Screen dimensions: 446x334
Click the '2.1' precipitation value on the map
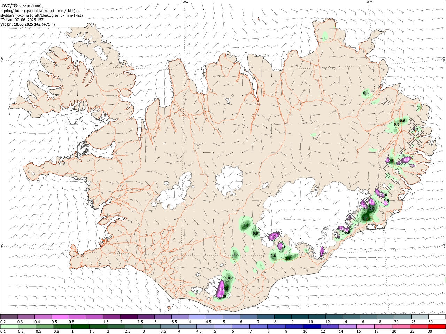pos(366,218)
